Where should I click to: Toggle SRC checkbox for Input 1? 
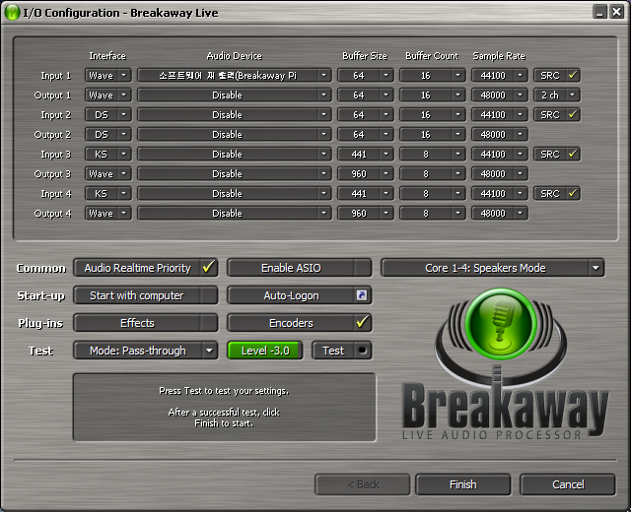[x=556, y=75]
